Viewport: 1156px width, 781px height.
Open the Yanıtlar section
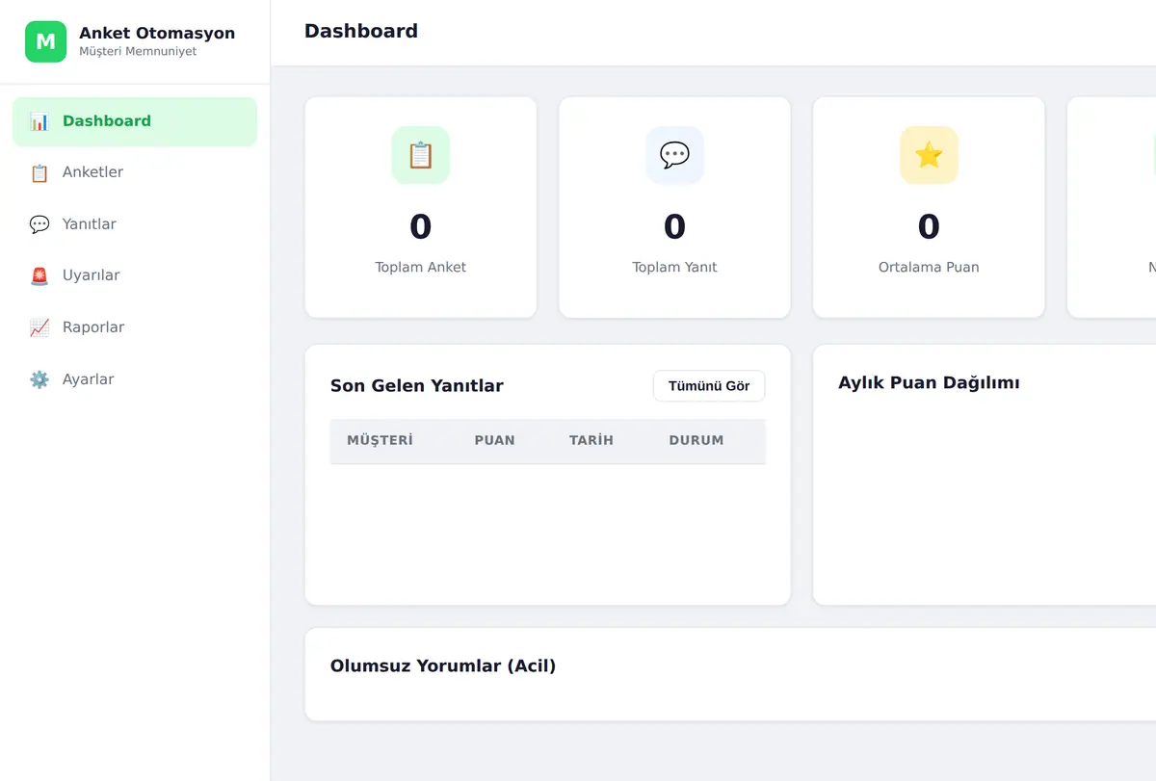coord(135,224)
